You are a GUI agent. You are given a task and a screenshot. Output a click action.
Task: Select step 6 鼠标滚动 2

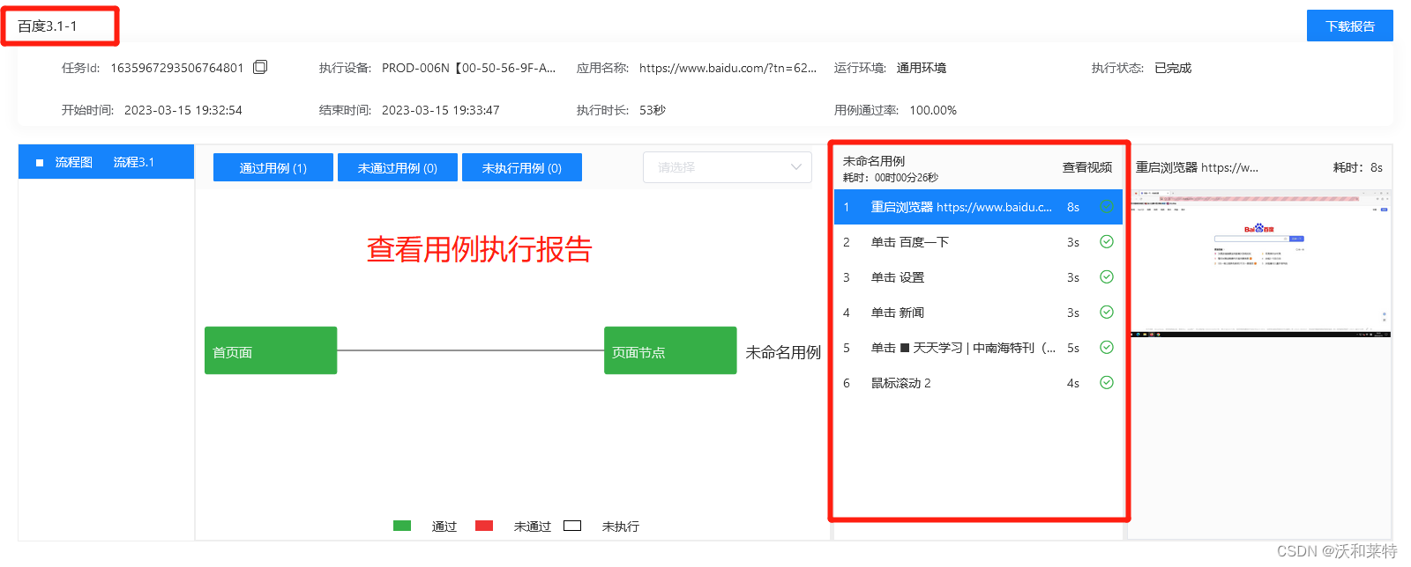click(978, 383)
